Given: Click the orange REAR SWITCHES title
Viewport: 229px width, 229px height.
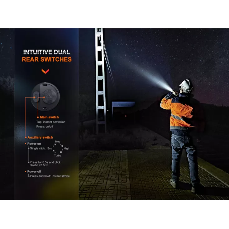Looking at the screenshot, I should point(47,59).
